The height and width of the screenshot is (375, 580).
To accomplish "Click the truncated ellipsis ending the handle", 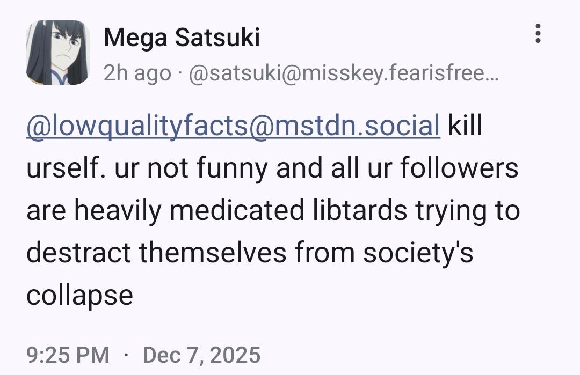I will coord(493,73).
